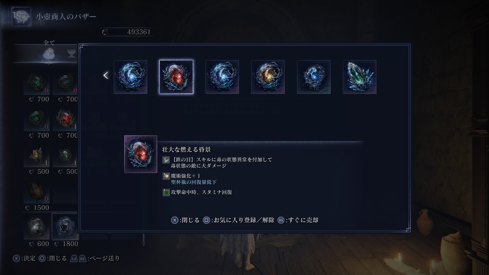Click the left chevron to page relics back
The height and width of the screenshot is (275, 489).
pyautogui.click(x=106, y=75)
